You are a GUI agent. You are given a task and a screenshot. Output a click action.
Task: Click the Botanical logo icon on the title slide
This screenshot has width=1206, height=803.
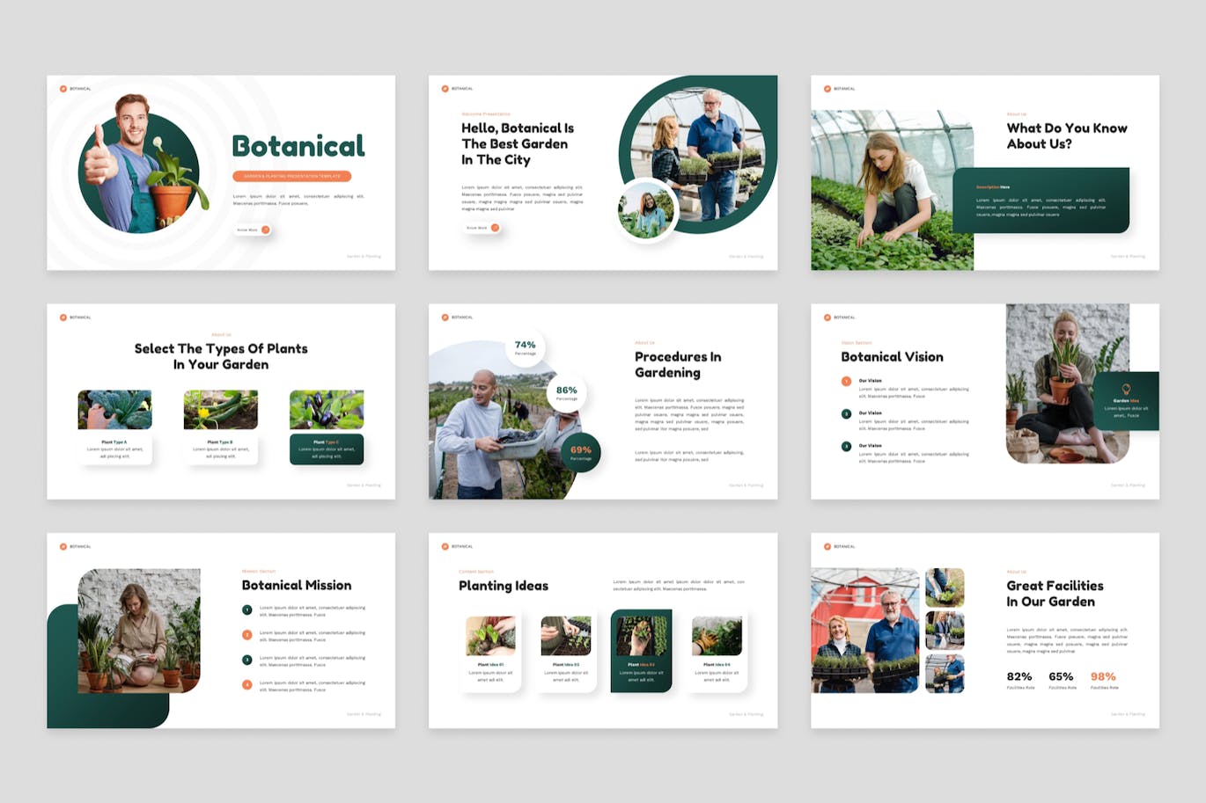coord(63,89)
